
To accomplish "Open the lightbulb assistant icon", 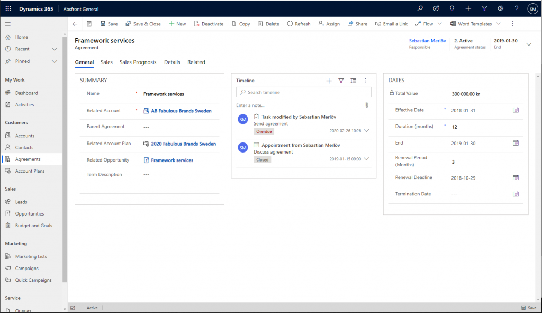I will pos(452,8).
